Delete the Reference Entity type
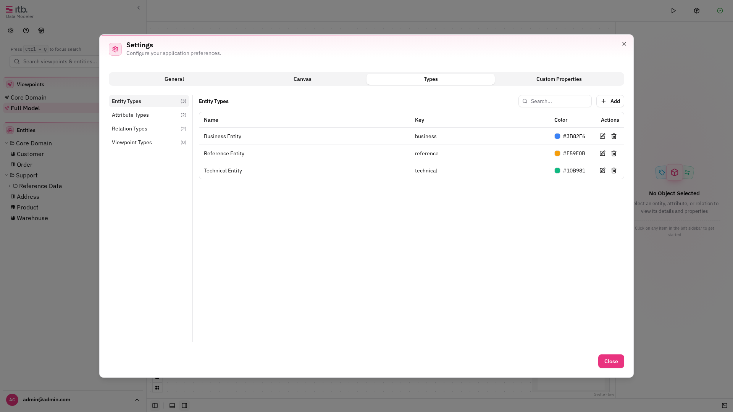The width and height of the screenshot is (733, 412). [x=614, y=153]
